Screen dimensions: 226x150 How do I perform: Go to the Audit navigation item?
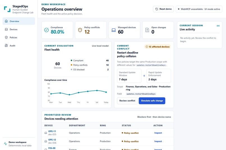19,46
